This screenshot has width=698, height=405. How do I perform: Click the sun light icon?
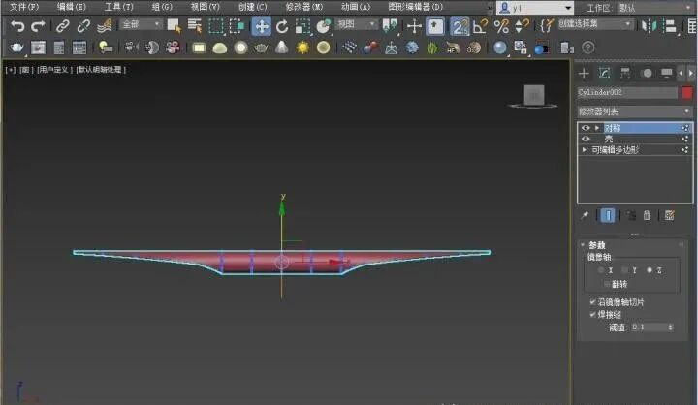tap(302, 47)
